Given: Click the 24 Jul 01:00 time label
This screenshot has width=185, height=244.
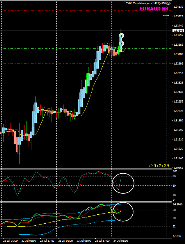Looking at the screenshot, I should [121, 241].
